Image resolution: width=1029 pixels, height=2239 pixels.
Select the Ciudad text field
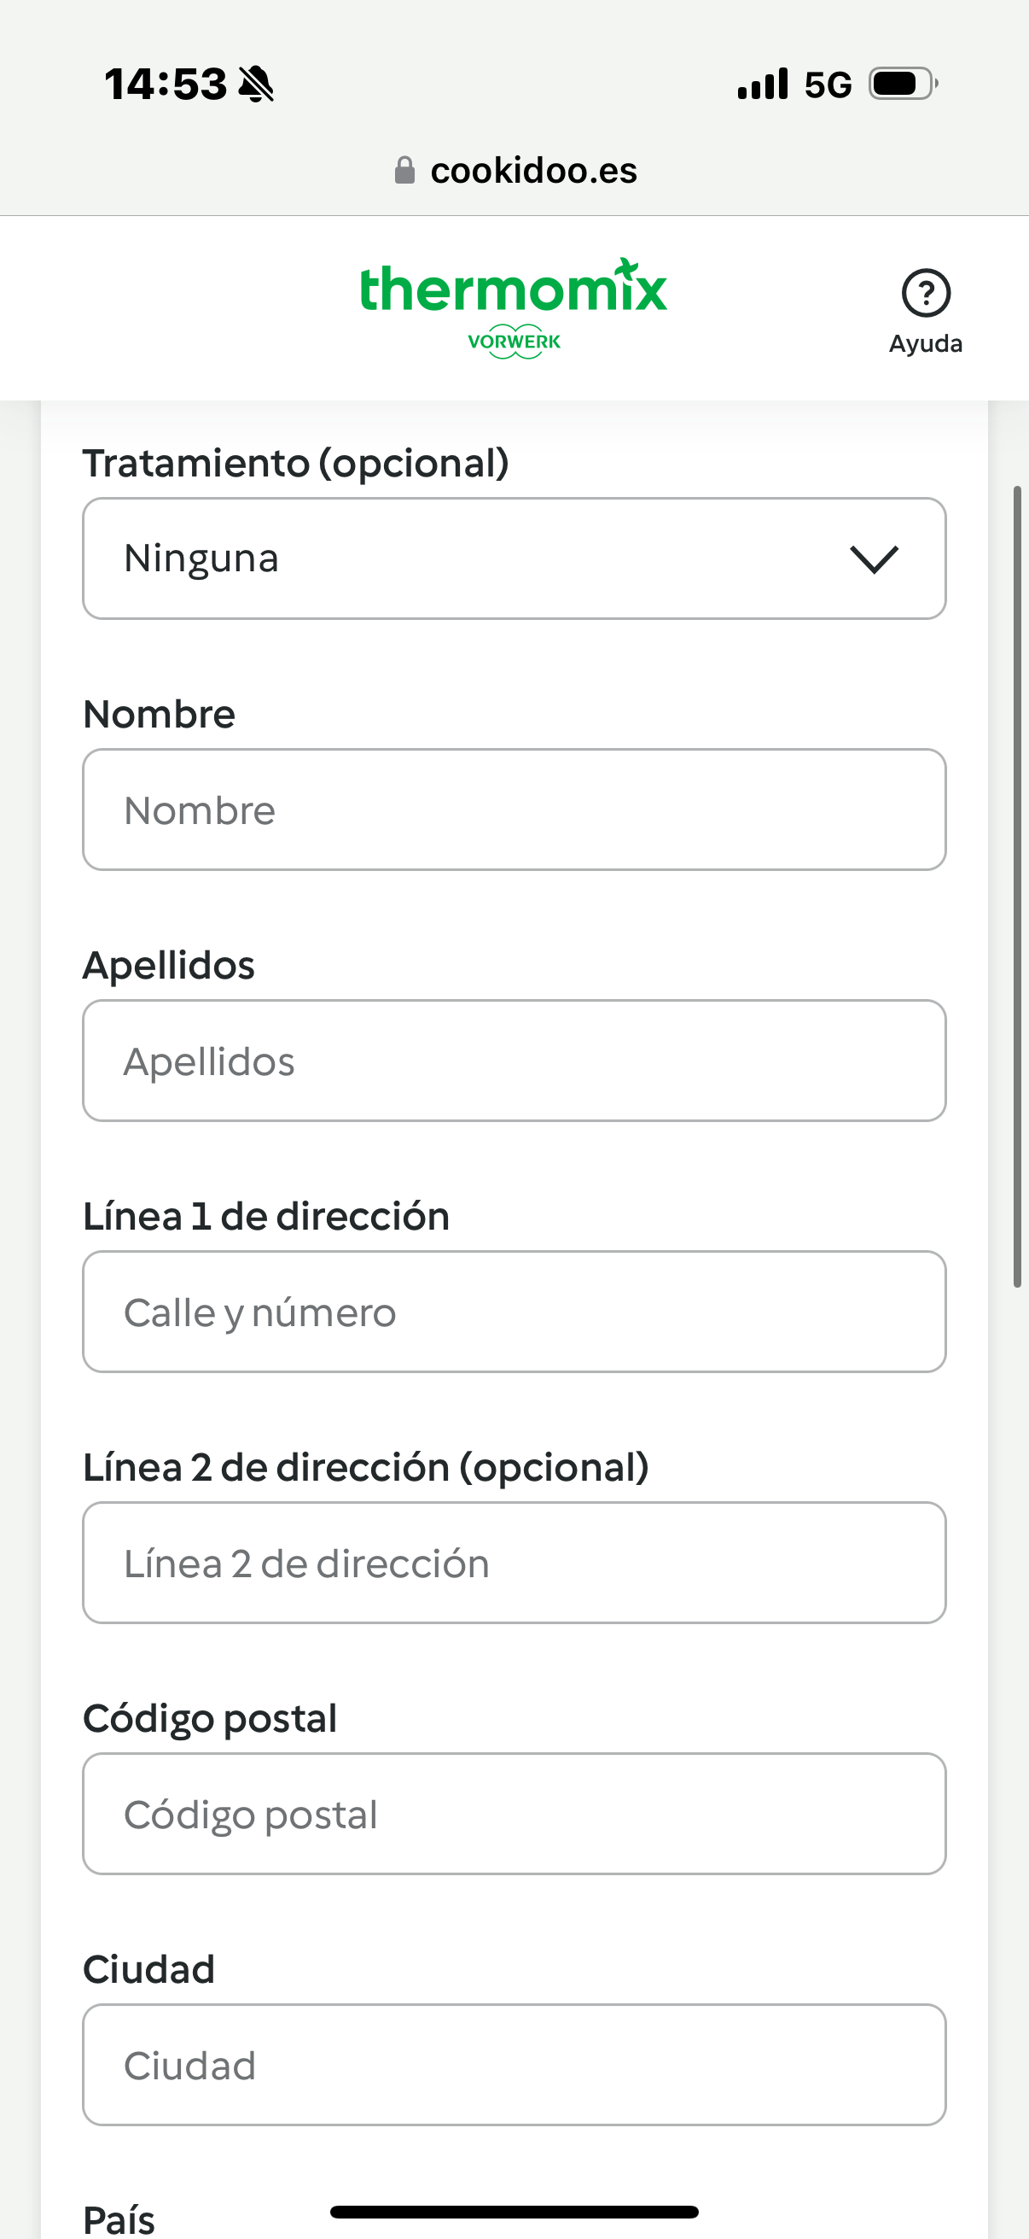(514, 2065)
